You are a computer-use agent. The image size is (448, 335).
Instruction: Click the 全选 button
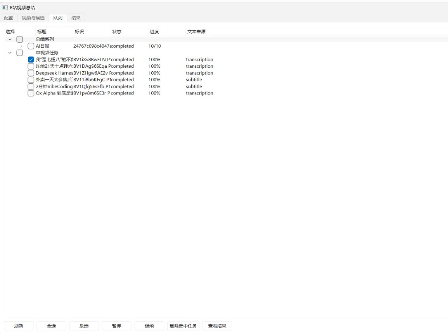[x=52, y=326]
